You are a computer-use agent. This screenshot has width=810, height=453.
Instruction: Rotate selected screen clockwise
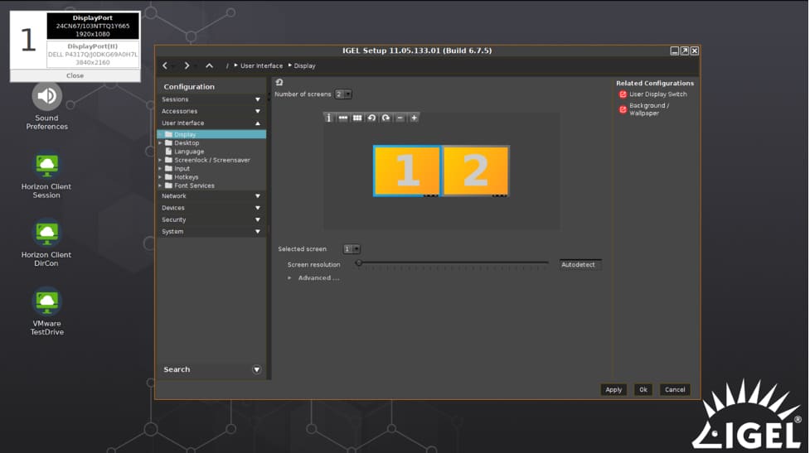[386, 118]
